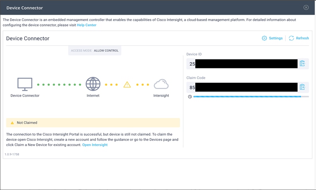Open the Help Center link
This screenshot has width=316, height=190.
click(87, 25)
